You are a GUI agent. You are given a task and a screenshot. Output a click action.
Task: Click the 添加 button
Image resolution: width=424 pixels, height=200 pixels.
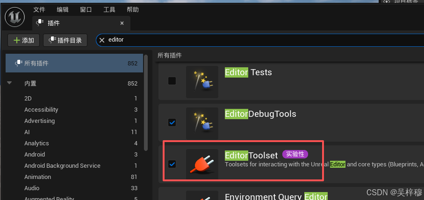click(23, 40)
